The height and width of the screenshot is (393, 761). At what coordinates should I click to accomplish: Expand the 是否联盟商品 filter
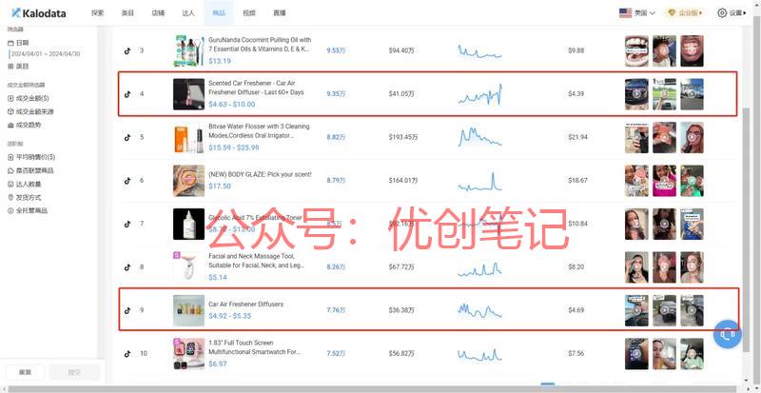[x=30, y=170]
